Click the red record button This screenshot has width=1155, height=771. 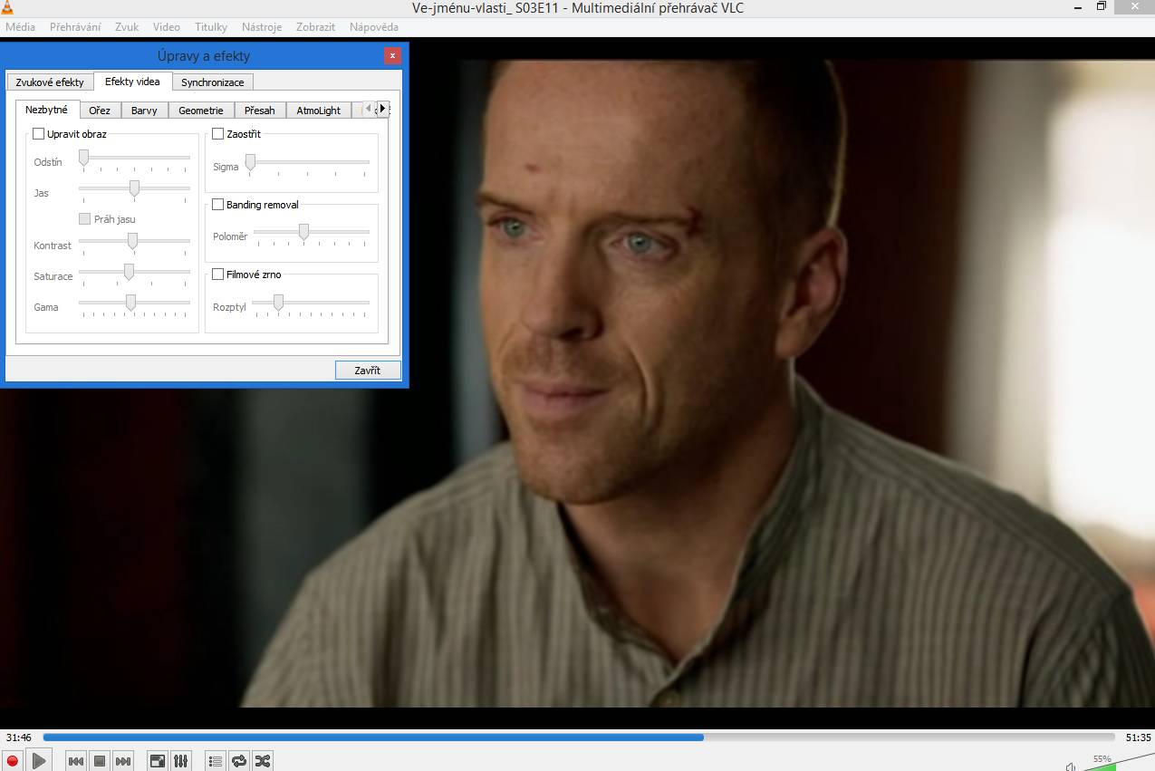13,761
